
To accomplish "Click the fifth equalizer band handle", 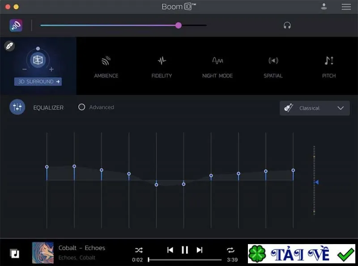I will click(x=156, y=185).
